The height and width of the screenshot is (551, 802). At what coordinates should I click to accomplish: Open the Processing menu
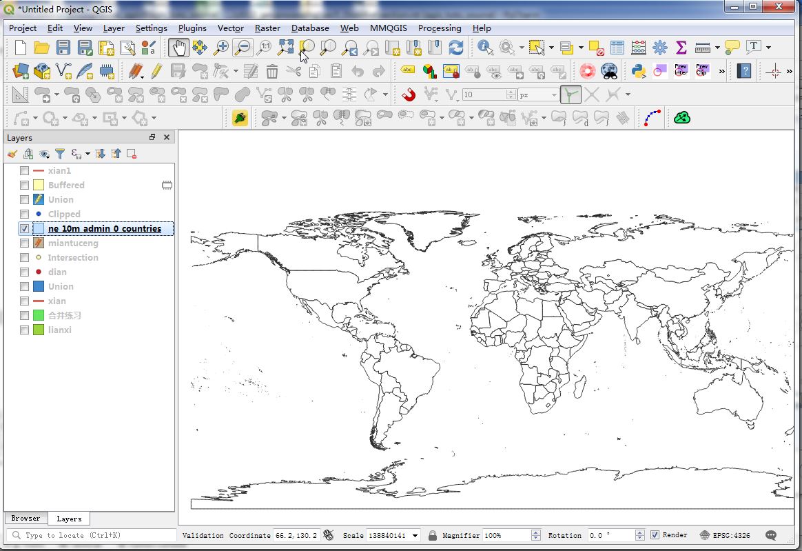(x=440, y=28)
